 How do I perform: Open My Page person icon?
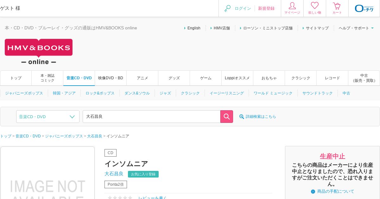tap(292, 6)
